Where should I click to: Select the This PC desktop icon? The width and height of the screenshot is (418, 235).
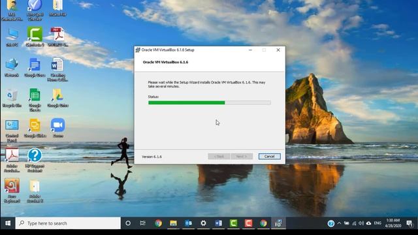(x=12, y=37)
